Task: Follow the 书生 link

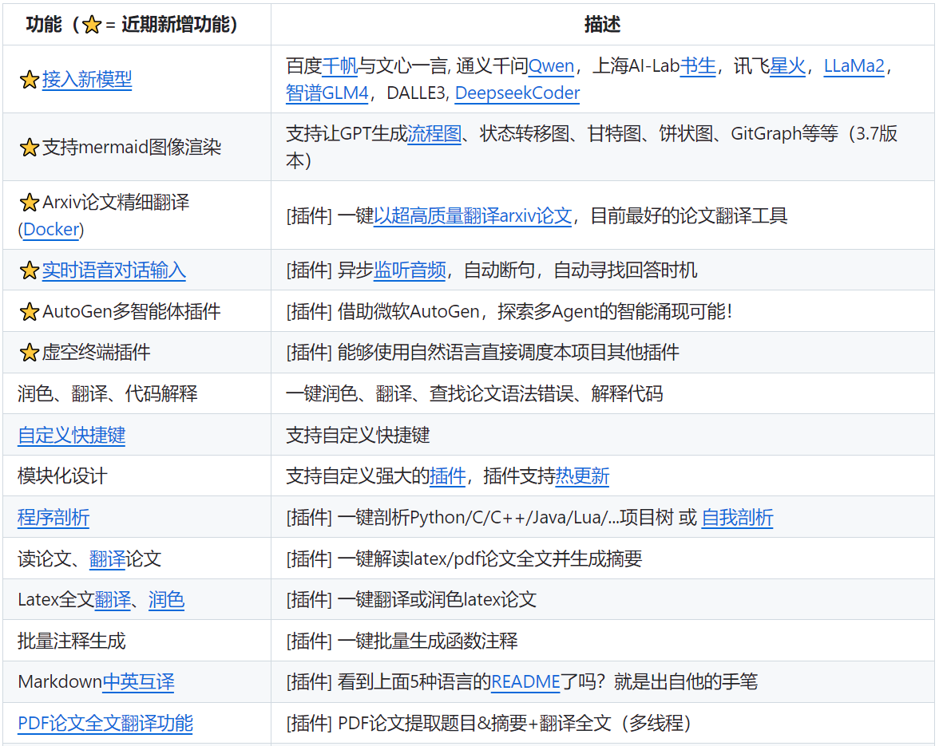Action: point(698,65)
